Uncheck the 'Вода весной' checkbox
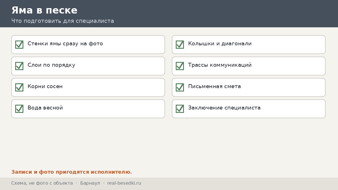The image size is (338, 190). pos(19,109)
